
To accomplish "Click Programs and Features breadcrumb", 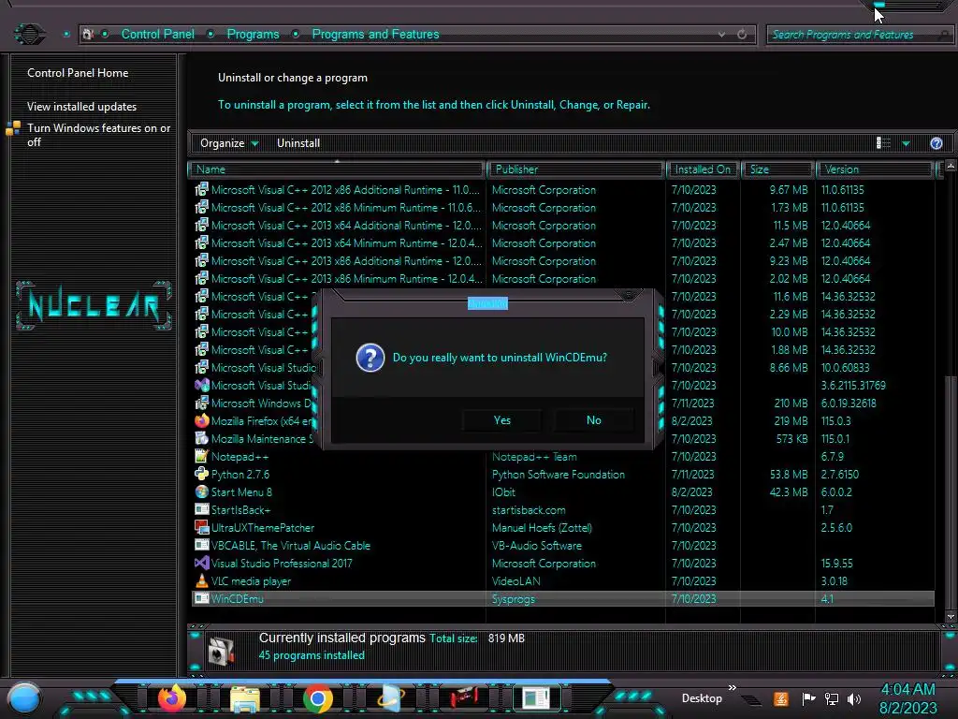I will coord(375,35).
